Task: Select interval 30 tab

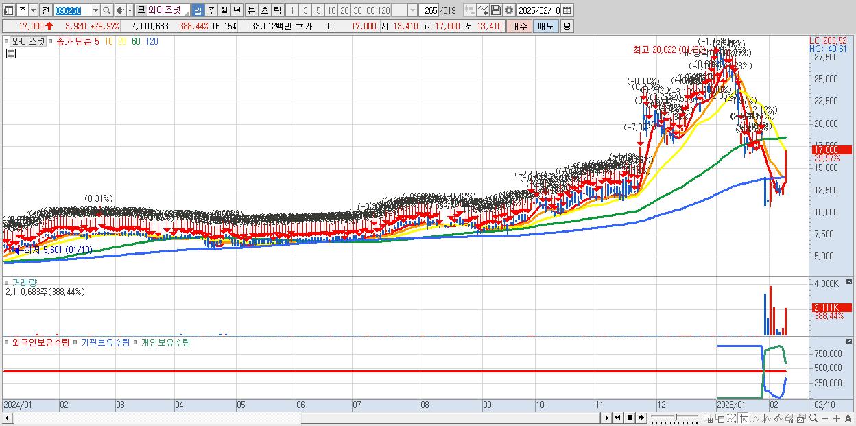Action: 357,10
